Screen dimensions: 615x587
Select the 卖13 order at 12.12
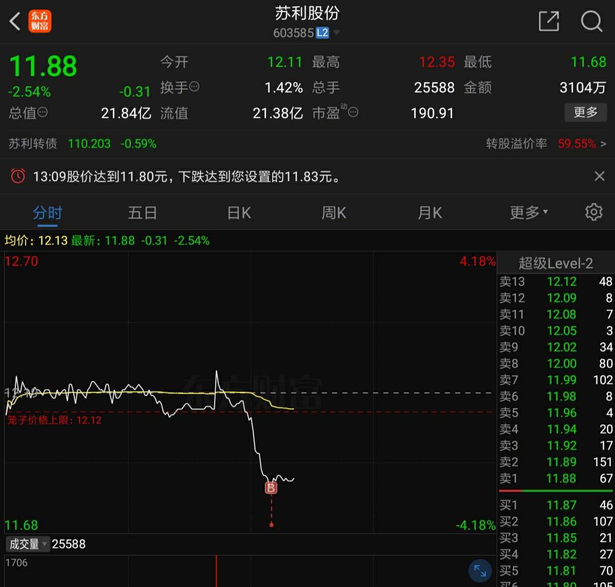click(556, 281)
